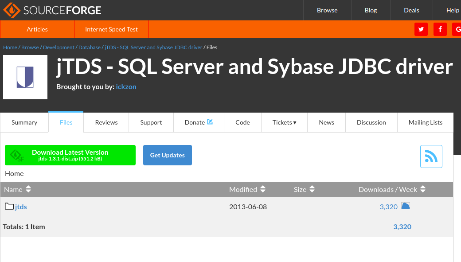Open the Deals menu item
The width and height of the screenshot is (461, 262).
tap(411, 10)
